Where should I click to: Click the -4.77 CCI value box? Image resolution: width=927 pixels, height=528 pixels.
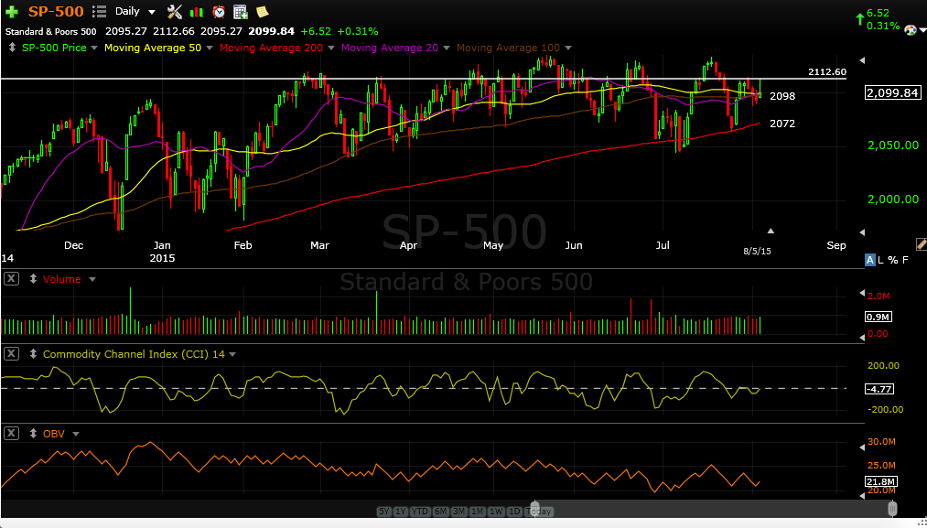point(879,389)
